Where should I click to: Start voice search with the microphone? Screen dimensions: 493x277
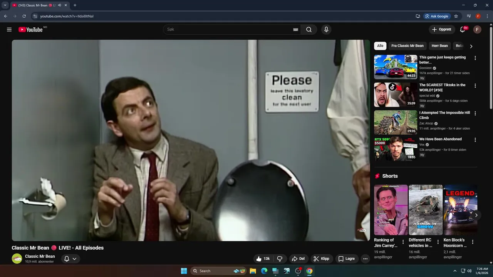coord(326,30)
